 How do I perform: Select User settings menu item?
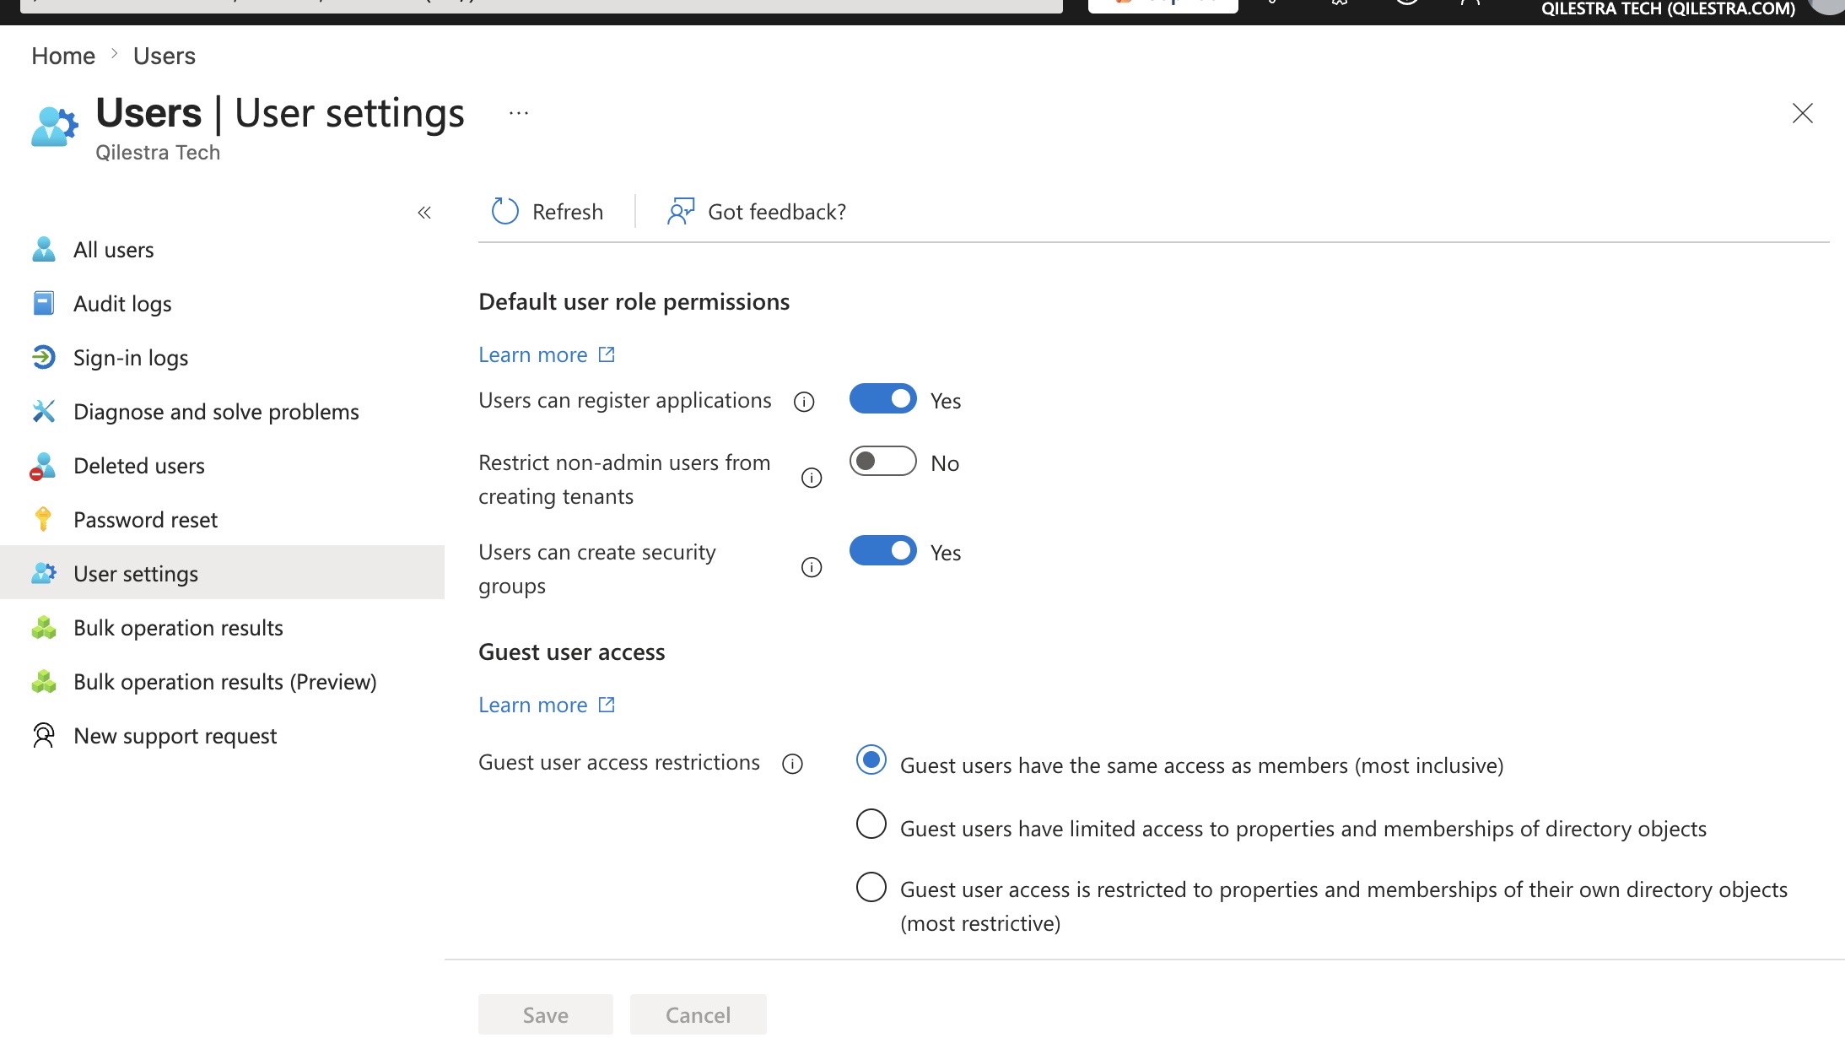coord(223,572)
